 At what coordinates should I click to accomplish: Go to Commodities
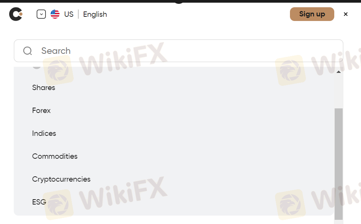[x=55, y=156]
